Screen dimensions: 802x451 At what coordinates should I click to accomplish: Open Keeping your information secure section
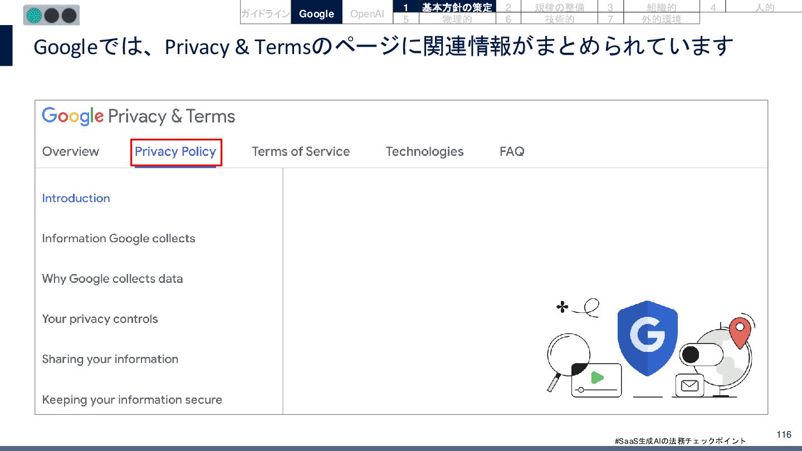[132, 399]
